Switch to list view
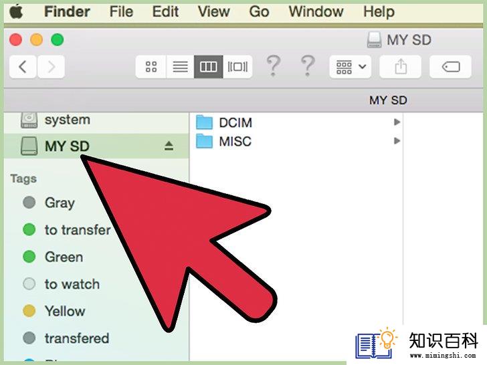The width and height of the screenshot is (487, 365). [x=180, y=66]
